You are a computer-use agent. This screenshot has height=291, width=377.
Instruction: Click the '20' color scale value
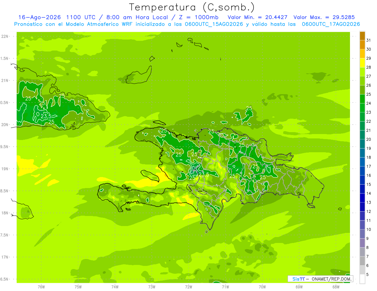pos(369,139)
